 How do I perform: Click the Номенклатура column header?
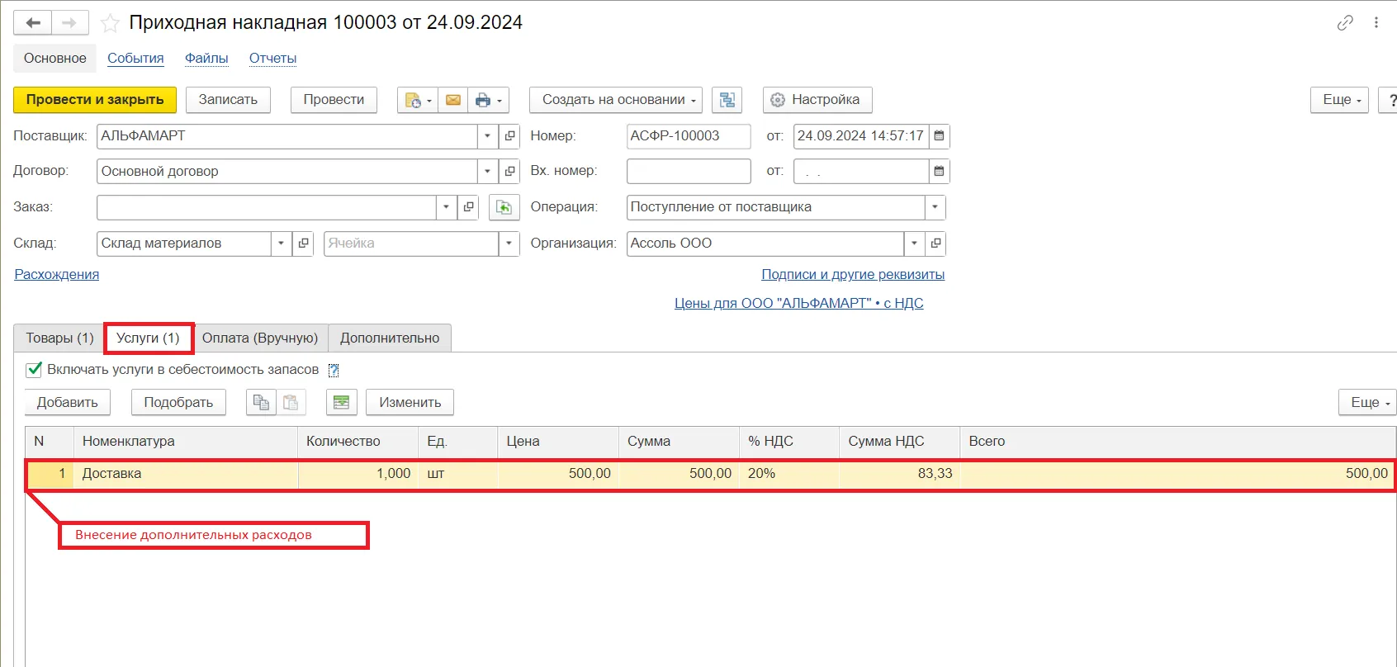186,442
